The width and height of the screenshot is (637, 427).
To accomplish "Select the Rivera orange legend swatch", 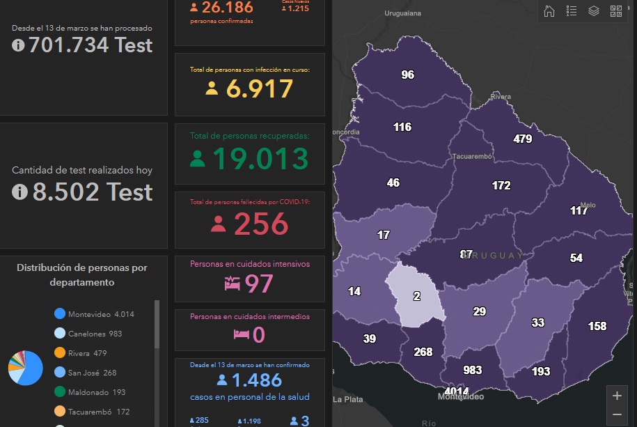I will pos(60,353).
